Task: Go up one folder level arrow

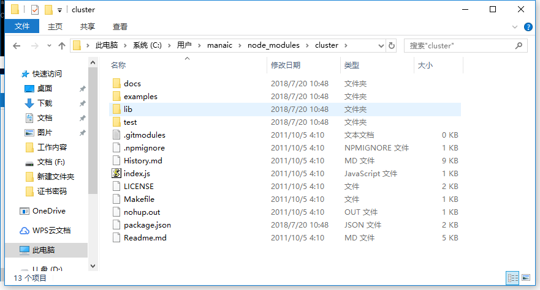Action: tap(62, 46)
